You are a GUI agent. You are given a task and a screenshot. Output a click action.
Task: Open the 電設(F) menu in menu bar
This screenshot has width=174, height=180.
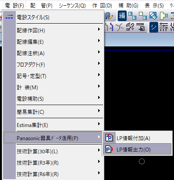(14, 6)
